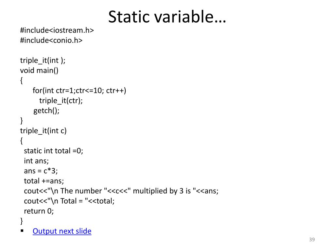
Task: Click the 'triple_it(int c)' definition line
Action: point(44,131)
